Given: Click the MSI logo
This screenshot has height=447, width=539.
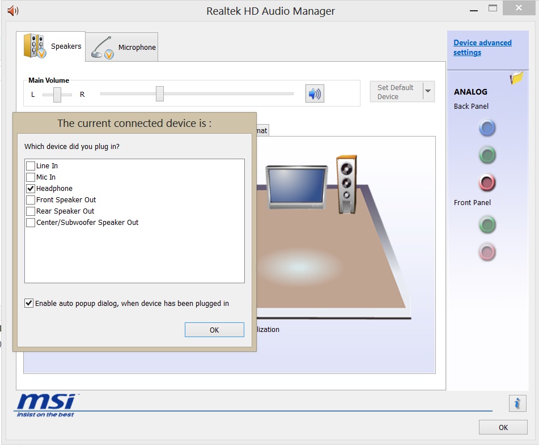Looking at the screenshot, I should tap(46, 405).
